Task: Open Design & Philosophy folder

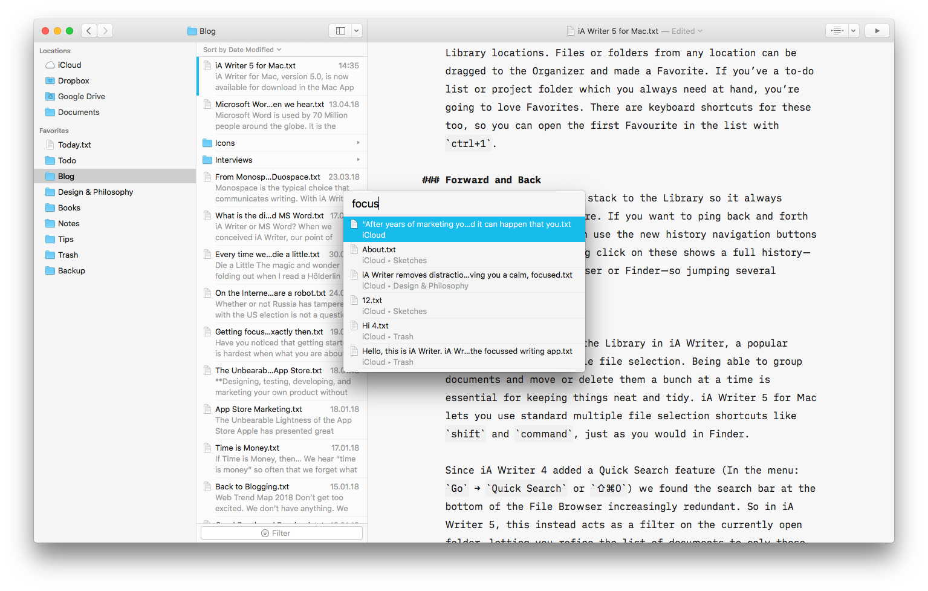Action: coord(115,192)
